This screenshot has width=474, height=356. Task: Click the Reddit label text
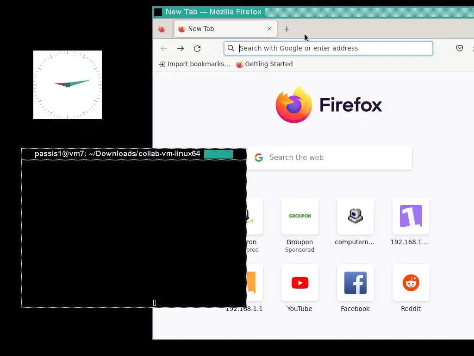pos(411,309)
